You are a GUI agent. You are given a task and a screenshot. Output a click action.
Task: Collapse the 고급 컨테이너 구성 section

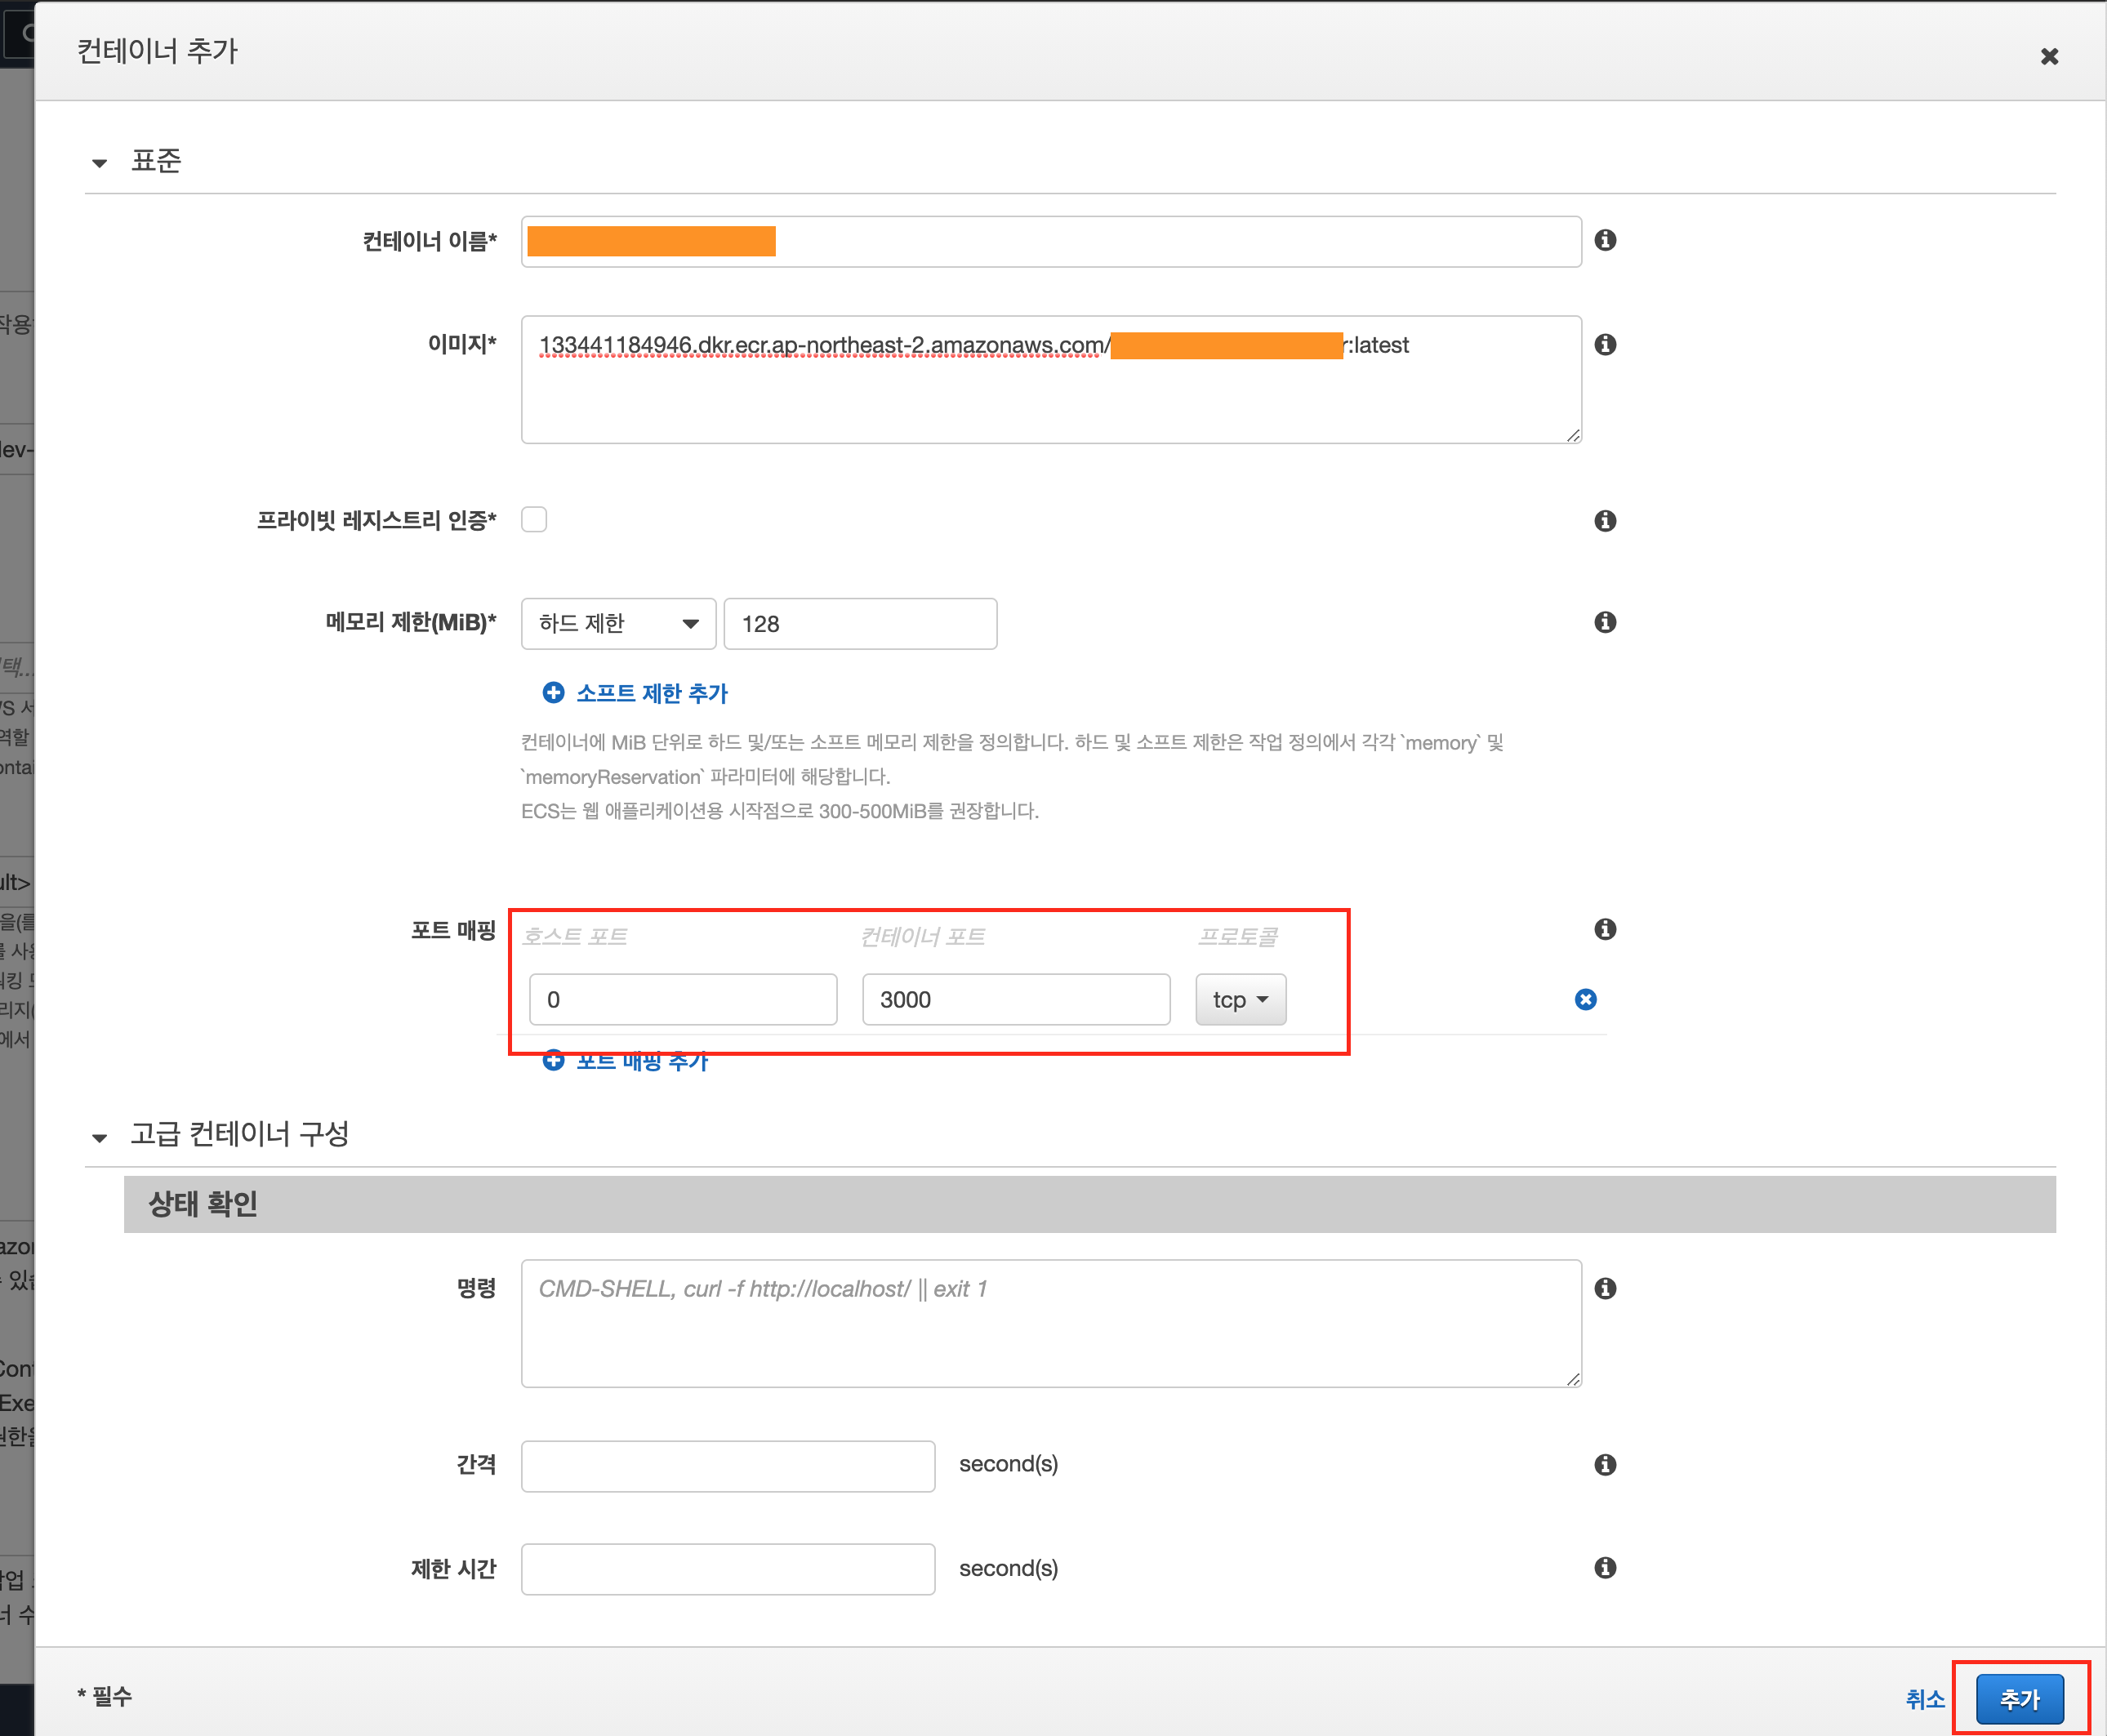coord(100,1138)
